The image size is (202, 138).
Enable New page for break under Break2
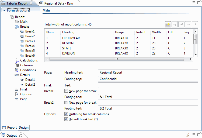coord(66,103)
